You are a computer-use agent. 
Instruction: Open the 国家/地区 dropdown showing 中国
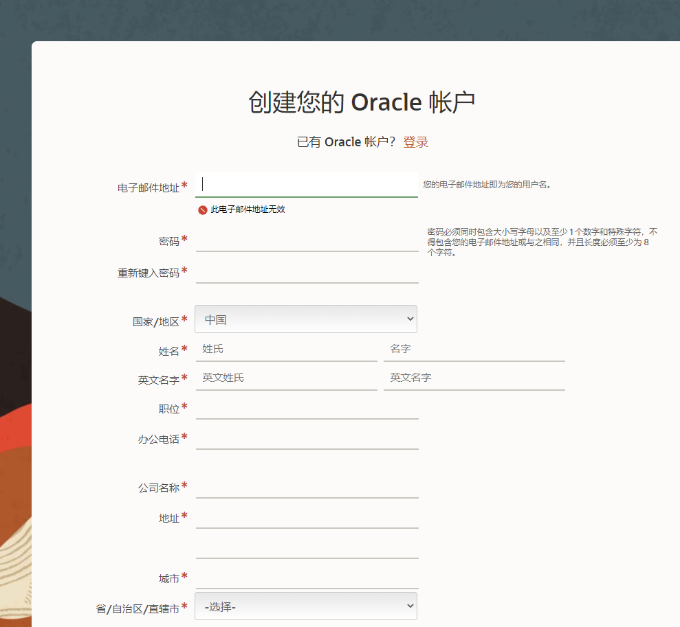(x=306, y=319)
